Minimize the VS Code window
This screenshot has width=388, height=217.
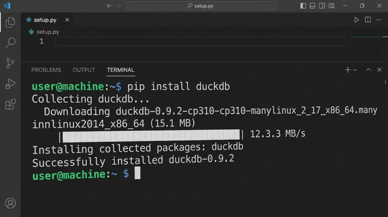click(x=345, y=6)
